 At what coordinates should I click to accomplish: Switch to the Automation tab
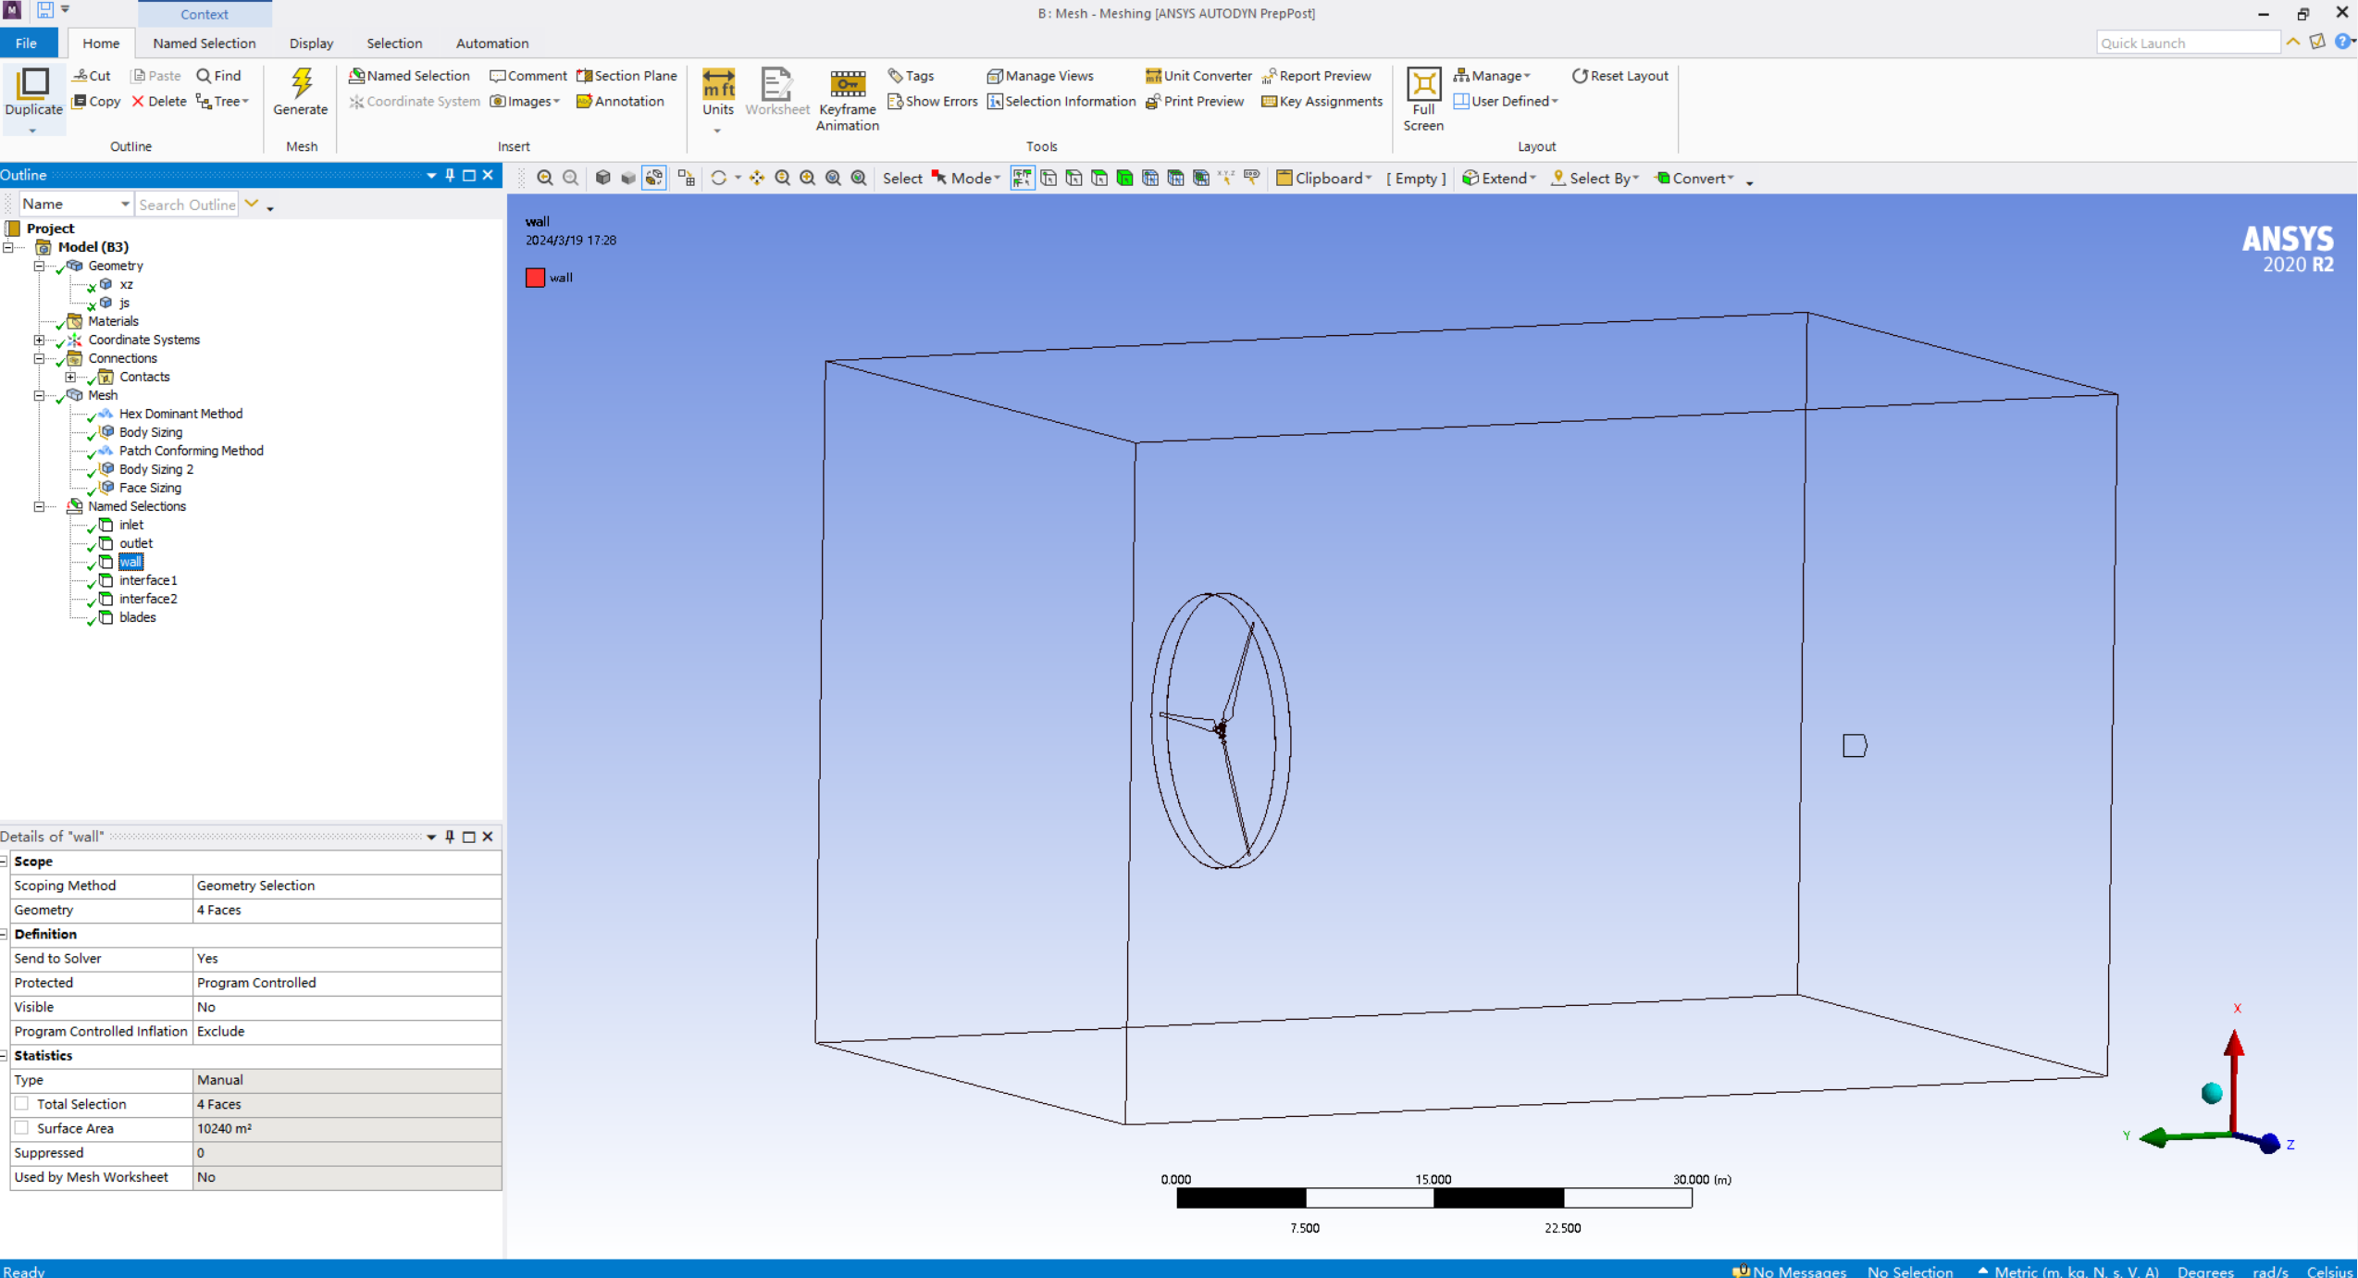492,43
